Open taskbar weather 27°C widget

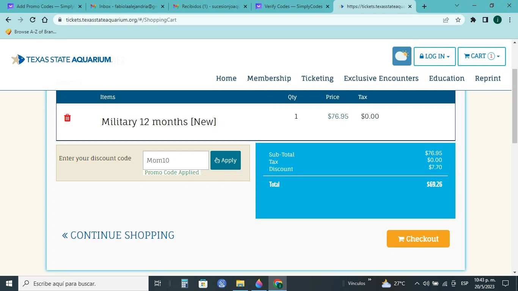click(393, 283)
